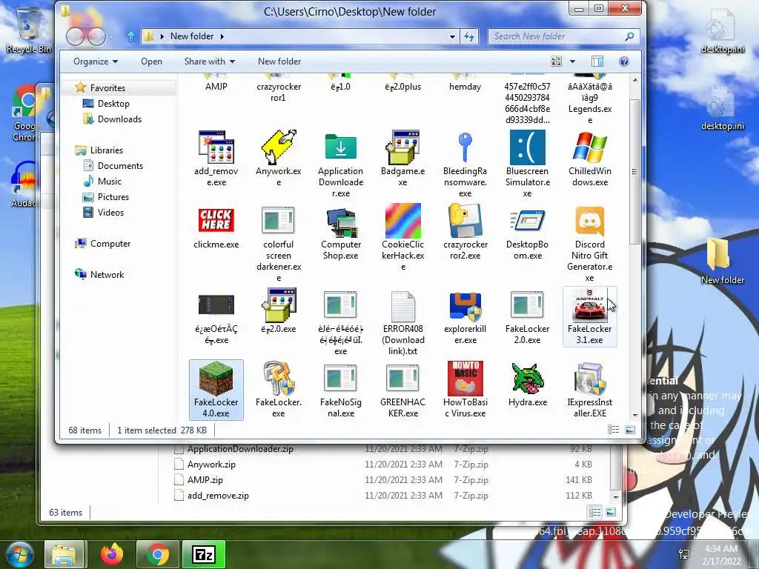Select ApplicationDownloader.exe icon
Image resolution: width=759 pixels, height=569 pixels.
point(341,147)
